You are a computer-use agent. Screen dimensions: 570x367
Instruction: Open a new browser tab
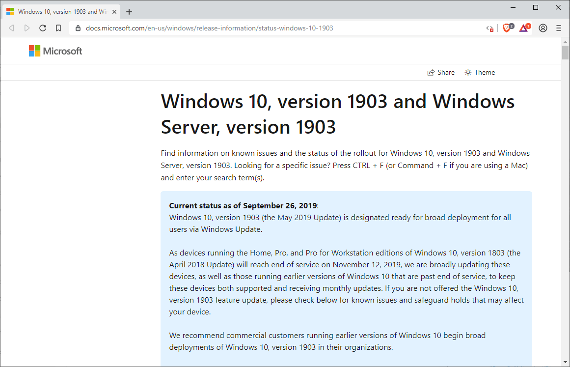click(129, 12)
